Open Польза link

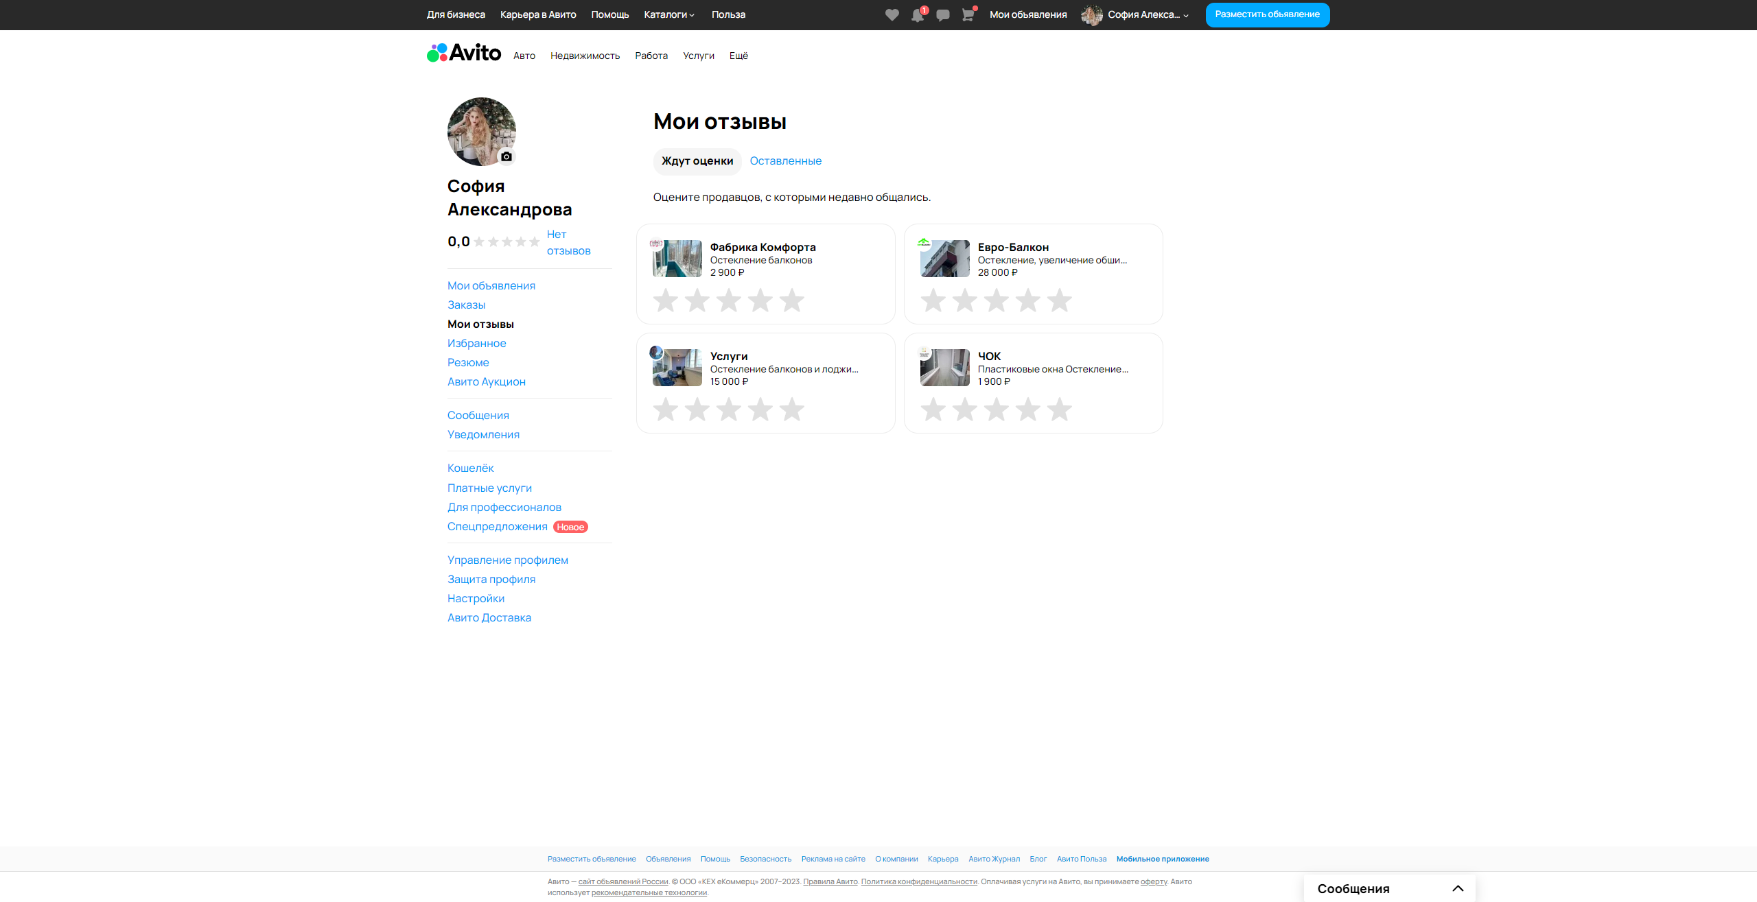point(728,14)
